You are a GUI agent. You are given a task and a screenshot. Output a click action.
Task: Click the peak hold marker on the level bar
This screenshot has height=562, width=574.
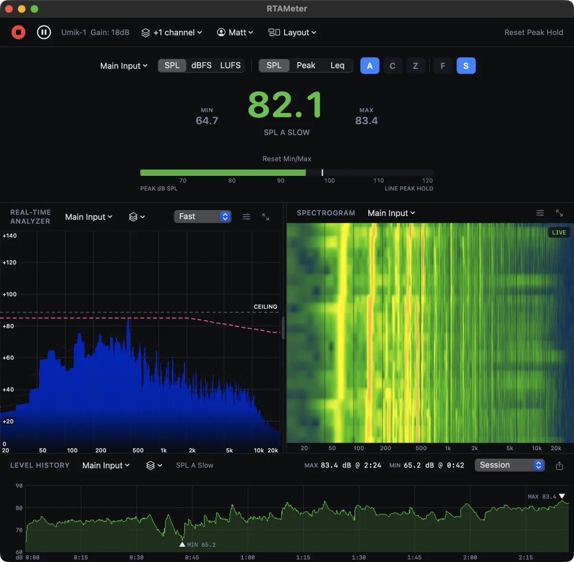click(x=322, y=173)
